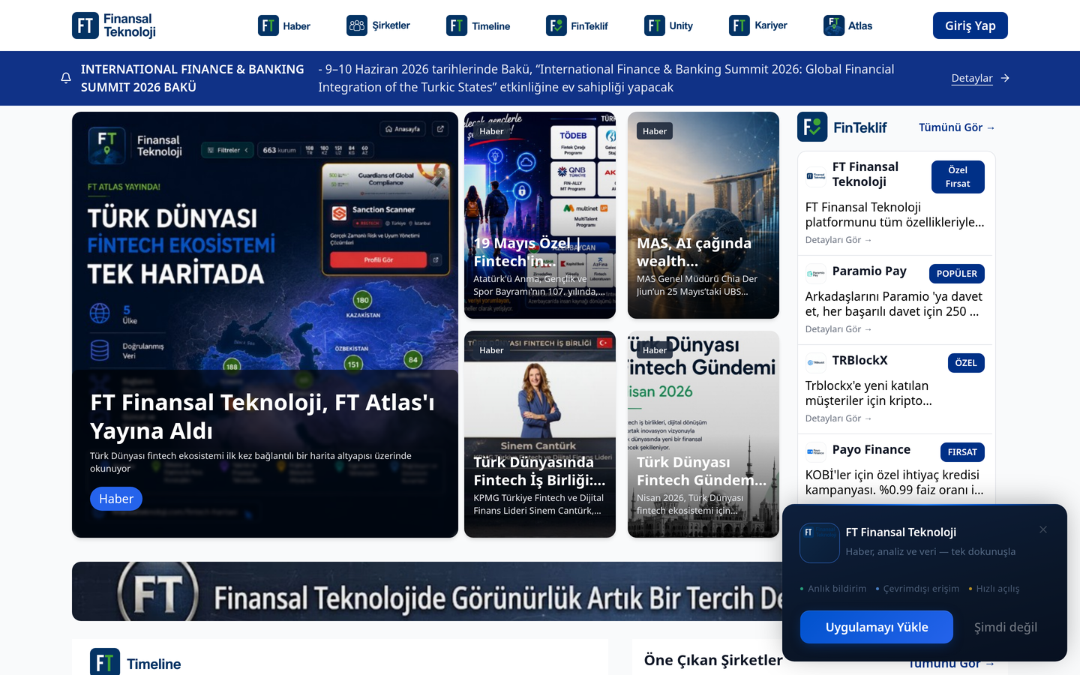Viewport: 1080px width, 675px height.
Task: Open the Atlas menu item
Action: pos(847,25)
